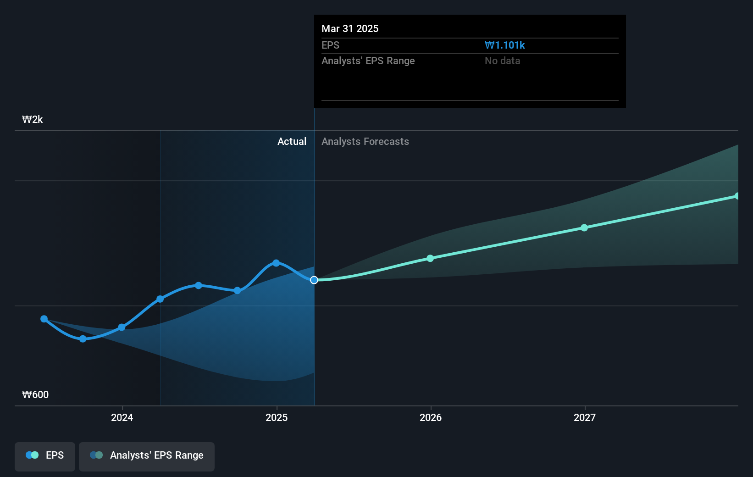Select the lowest blue EPS data point

(83, 339)
